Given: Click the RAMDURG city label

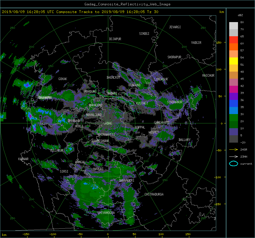Looking at the screenshot, I should (x=90, y=92).
